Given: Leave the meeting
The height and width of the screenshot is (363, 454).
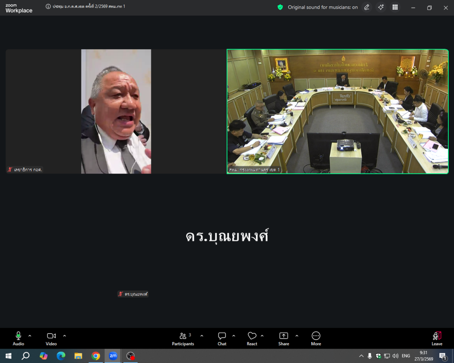Looking at the screenshot, I should pyautogui.click(x=437, y=338).
